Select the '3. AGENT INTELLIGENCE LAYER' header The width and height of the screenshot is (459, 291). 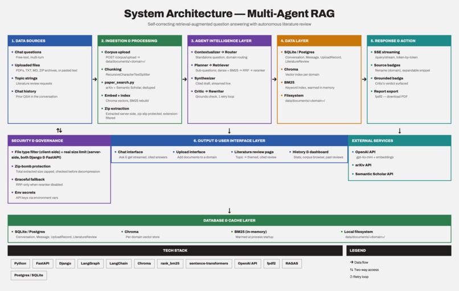(229, 41)
